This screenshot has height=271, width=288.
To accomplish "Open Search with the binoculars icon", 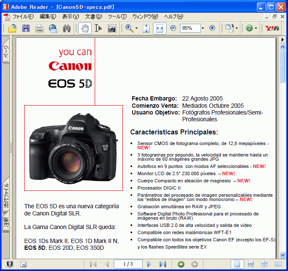I will tap(67, 28).
